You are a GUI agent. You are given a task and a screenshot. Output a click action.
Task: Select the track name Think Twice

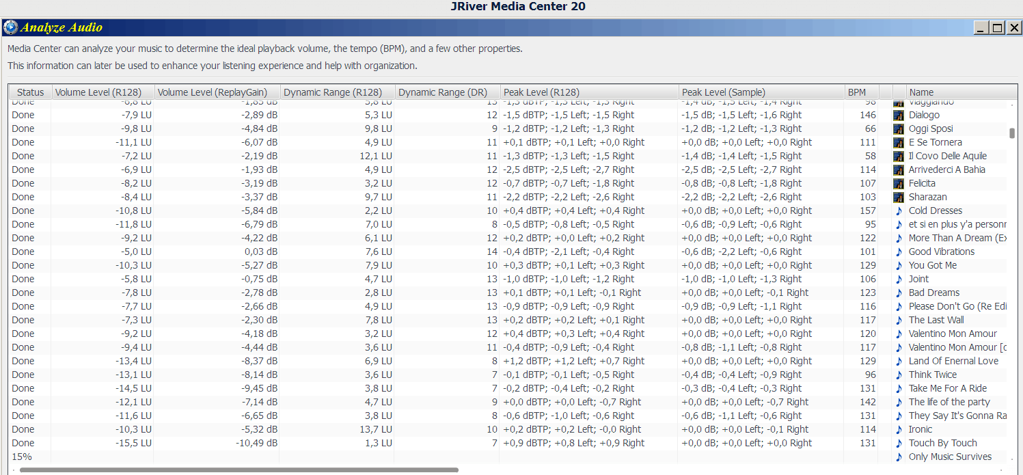[x=933, y=375]
